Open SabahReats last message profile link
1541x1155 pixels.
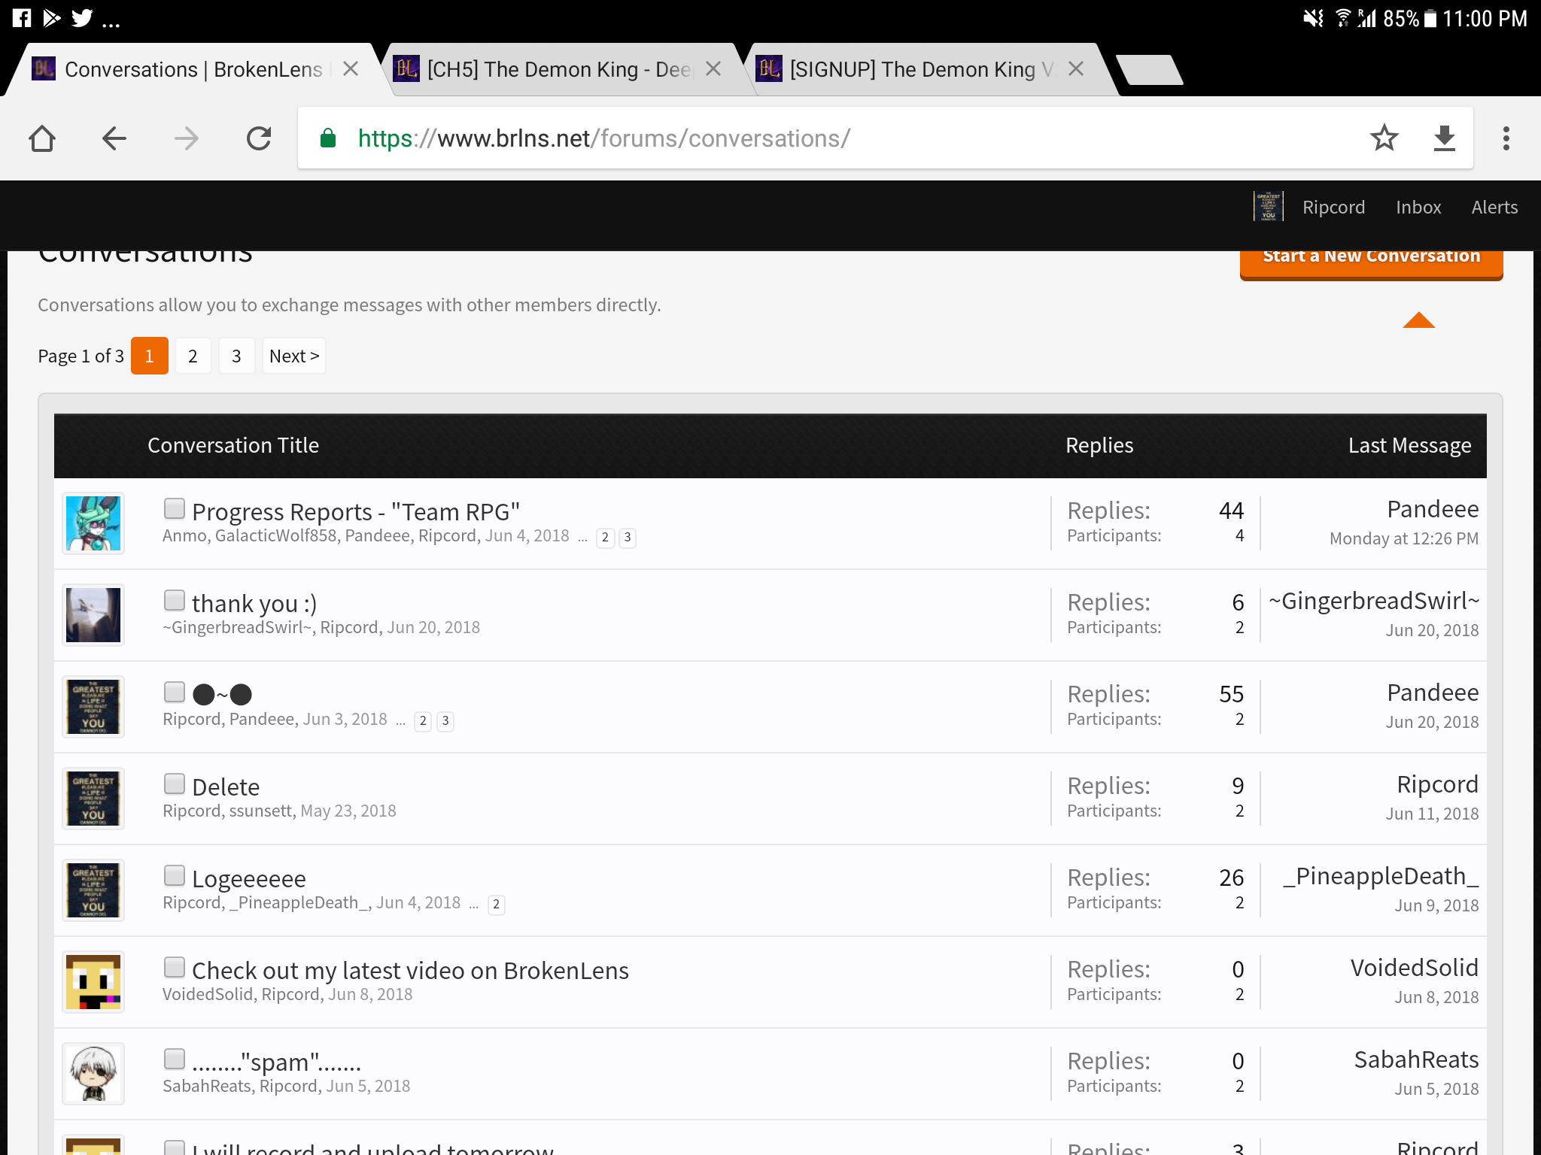click(x=1416, y=1060)
